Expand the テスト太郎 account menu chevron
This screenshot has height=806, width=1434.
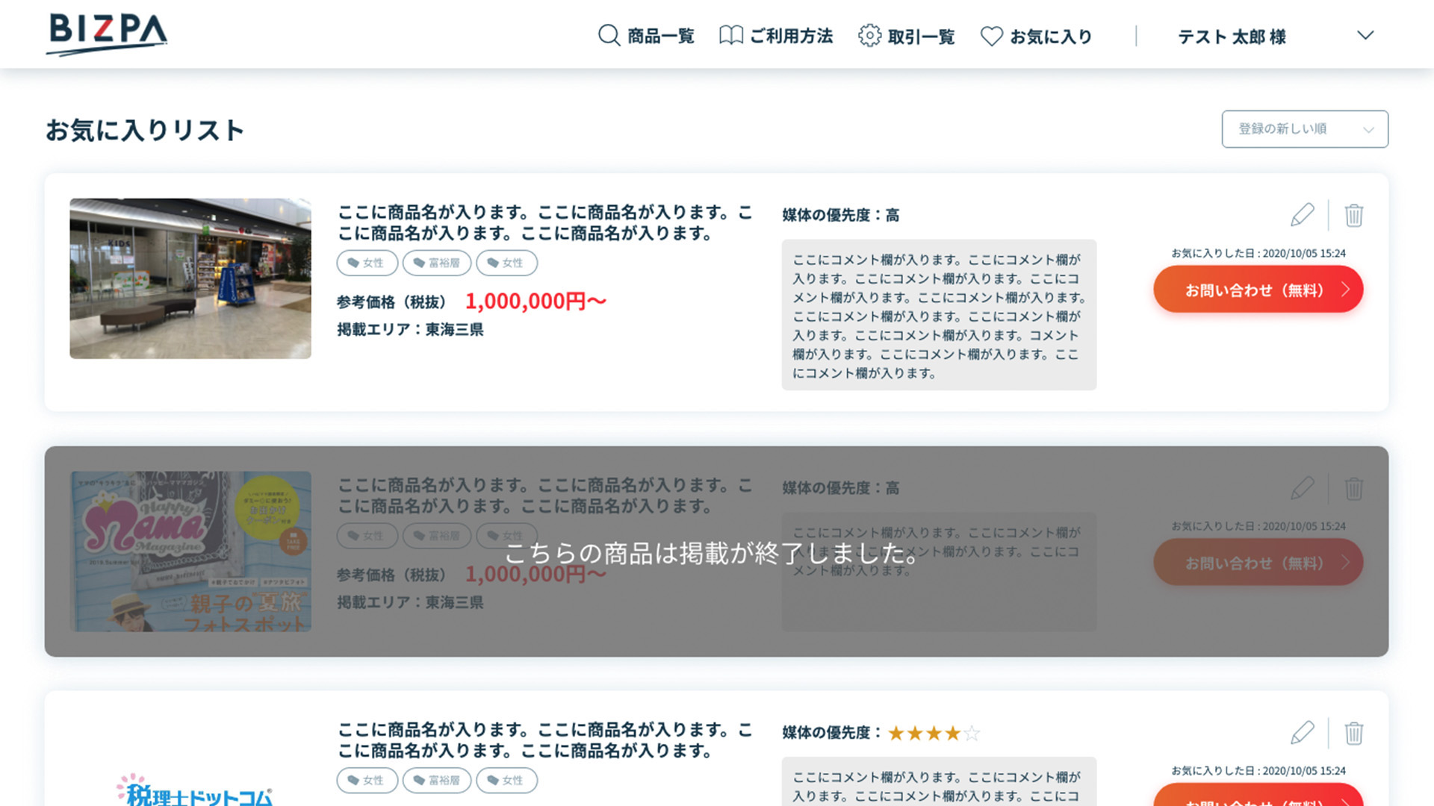click(x=1365, y=34)
